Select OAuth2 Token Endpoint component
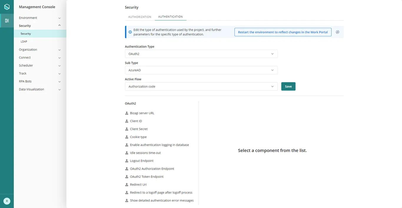The image size is (402, 208). [147, 177]
